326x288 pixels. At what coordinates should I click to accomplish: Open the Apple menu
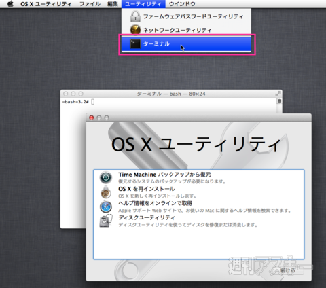11,4
